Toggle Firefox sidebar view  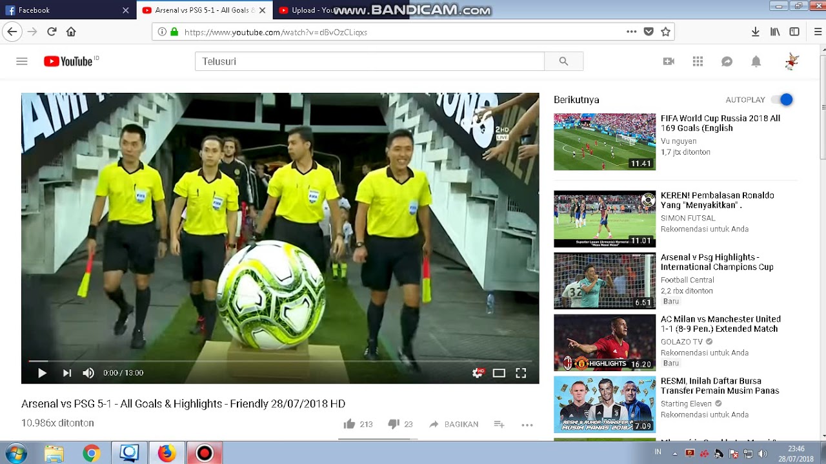794,32
